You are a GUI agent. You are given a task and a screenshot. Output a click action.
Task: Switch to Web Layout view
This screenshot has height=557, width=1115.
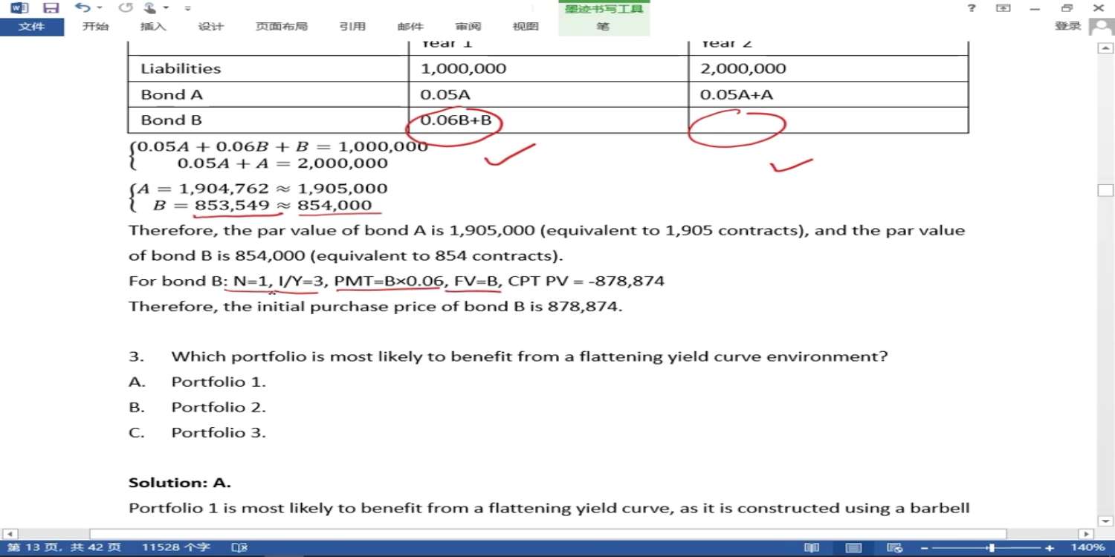[895, 547]
